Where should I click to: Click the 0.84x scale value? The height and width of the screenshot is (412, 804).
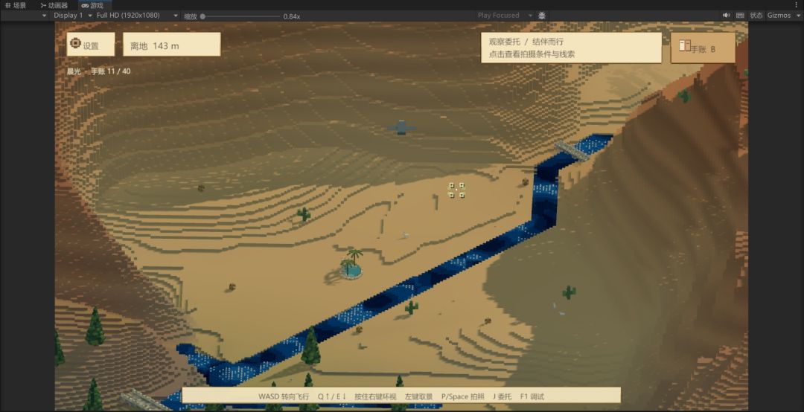(x=291, y=16)
